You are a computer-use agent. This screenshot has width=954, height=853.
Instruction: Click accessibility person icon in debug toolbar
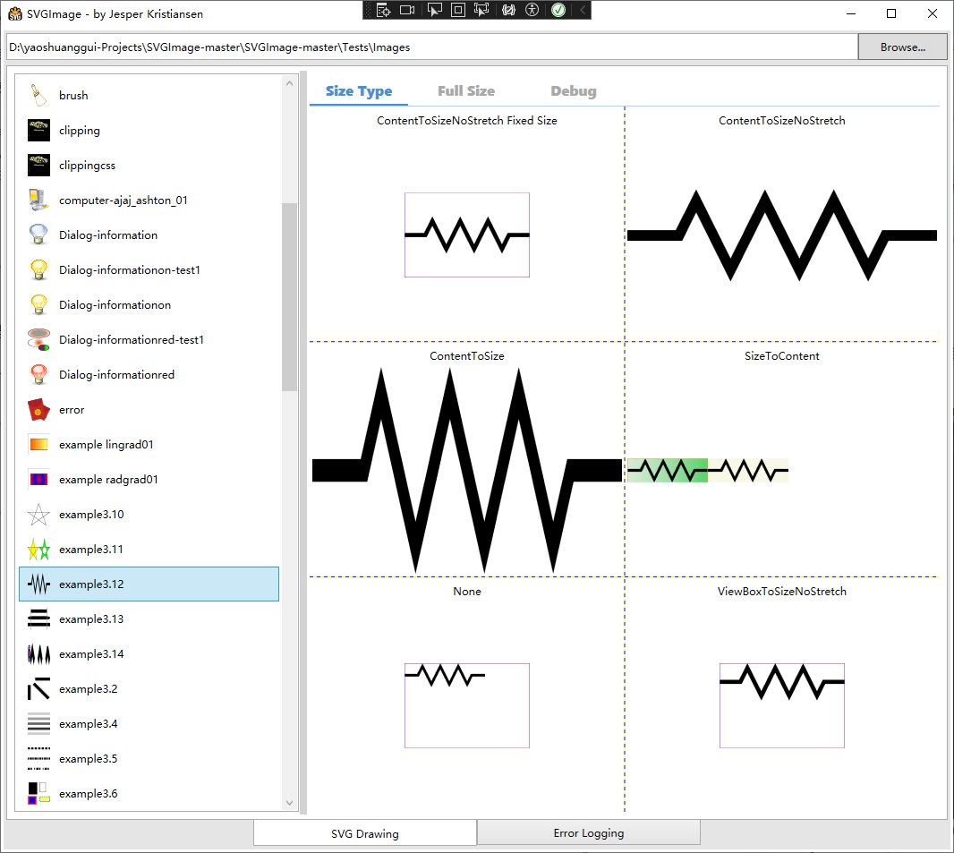[532, 10]
